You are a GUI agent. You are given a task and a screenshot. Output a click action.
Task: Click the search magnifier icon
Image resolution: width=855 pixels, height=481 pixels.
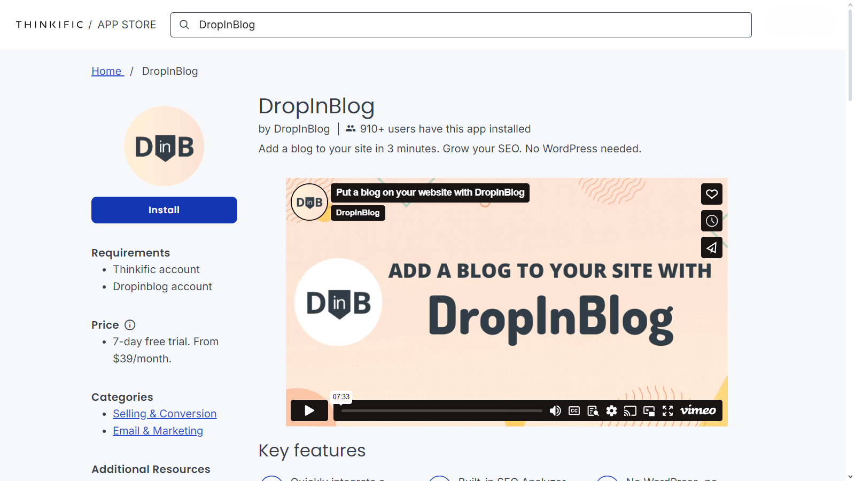pos(184,25)
